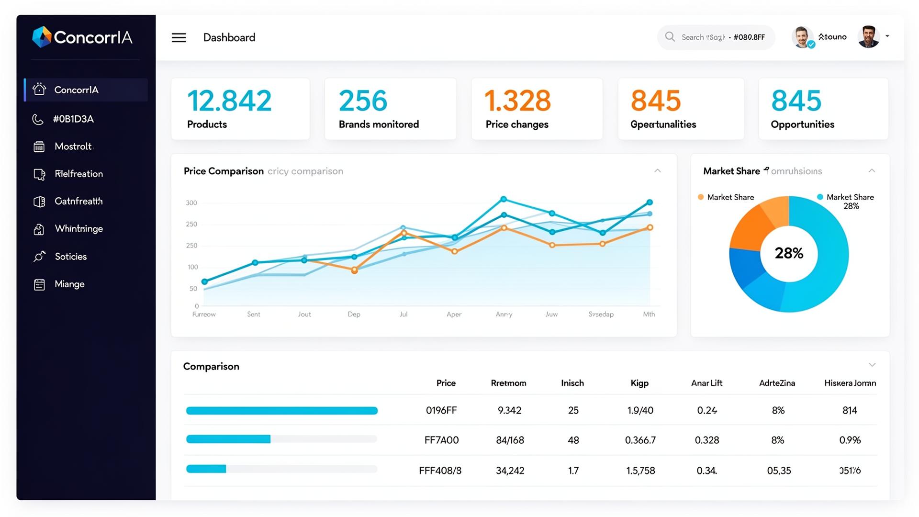Click the FFF408/8 row progress bar
This screenshot has height=517, width=919.
point(282,469)
